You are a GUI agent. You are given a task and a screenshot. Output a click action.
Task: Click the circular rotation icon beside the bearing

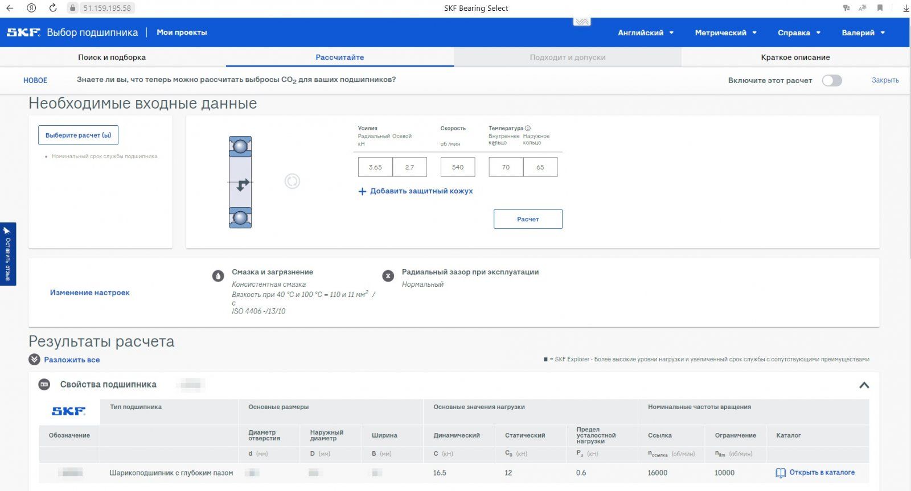(292, 181)
